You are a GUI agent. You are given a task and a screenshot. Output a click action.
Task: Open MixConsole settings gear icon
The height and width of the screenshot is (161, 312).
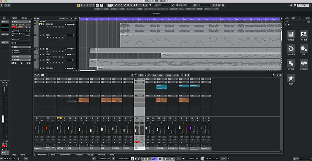(x=274, y=75)
